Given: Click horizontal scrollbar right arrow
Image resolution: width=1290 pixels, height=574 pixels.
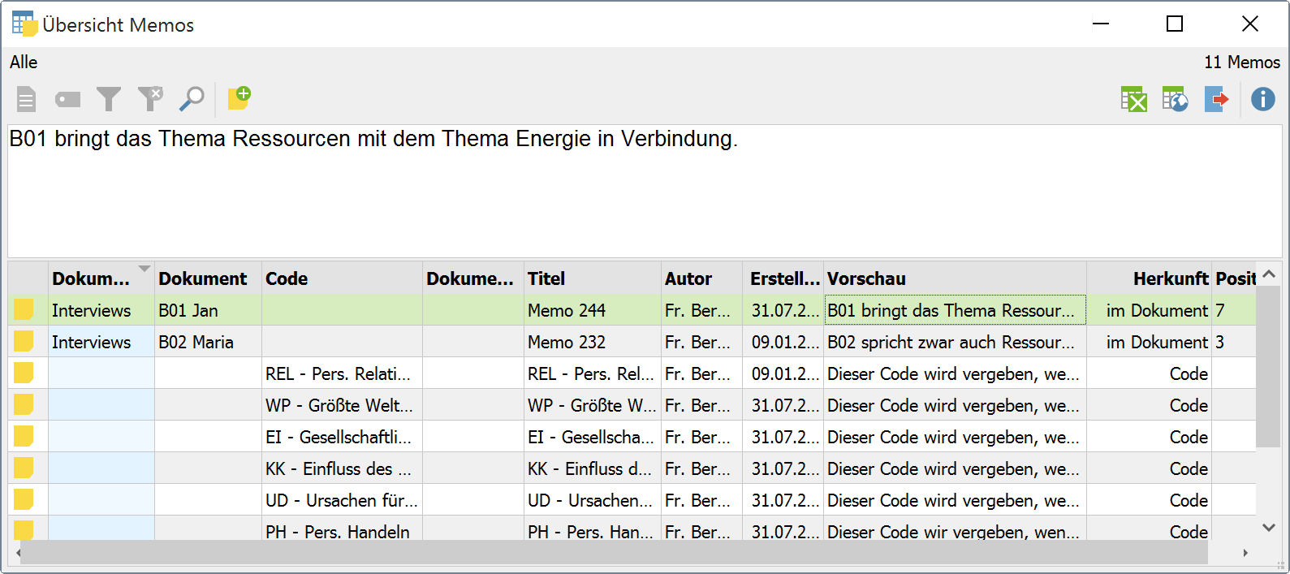Looking at the screenshot, I should 1246,553.
